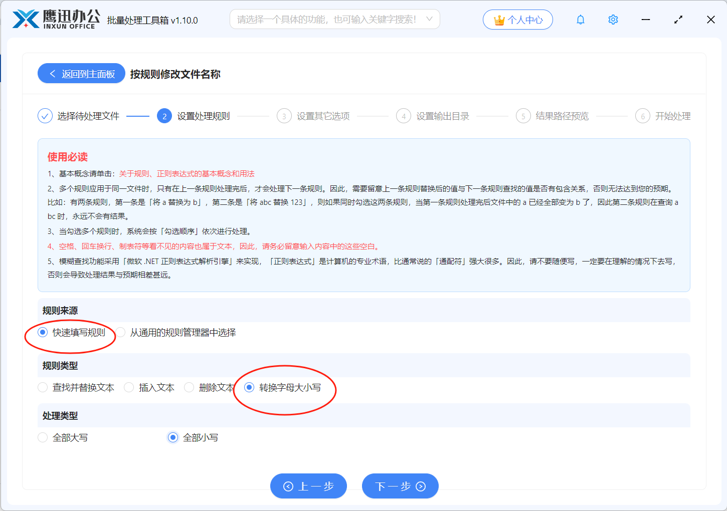Click the step 1 checkmark circle
The image size is (727, 511).
(45, 116)
